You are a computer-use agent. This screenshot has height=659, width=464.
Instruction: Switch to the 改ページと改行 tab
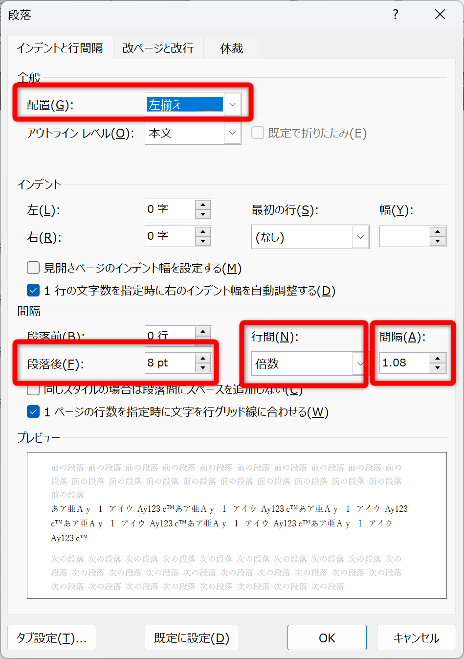click(x=158, y=48)
